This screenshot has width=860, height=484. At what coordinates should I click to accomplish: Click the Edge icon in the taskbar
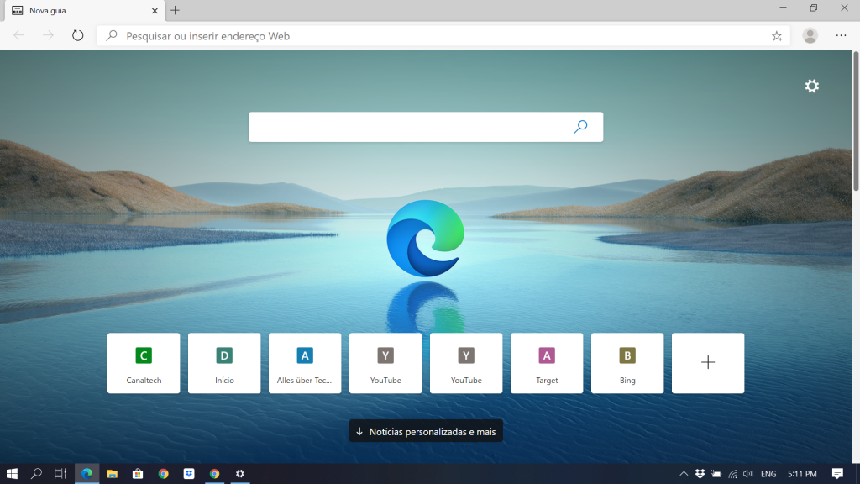pyautogui.click(x=87, y=474)
